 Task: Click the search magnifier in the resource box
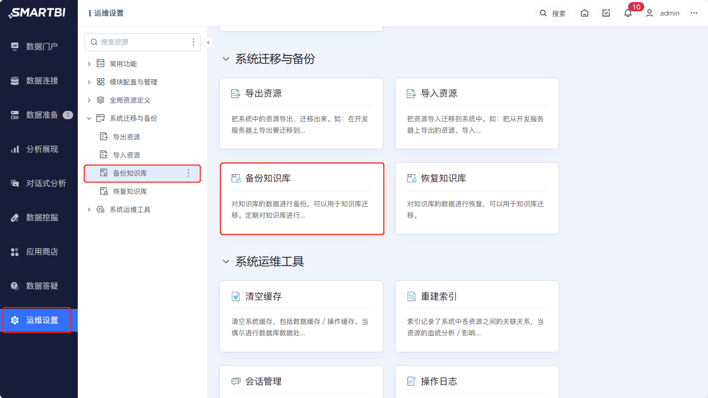[x=94, y=42]
